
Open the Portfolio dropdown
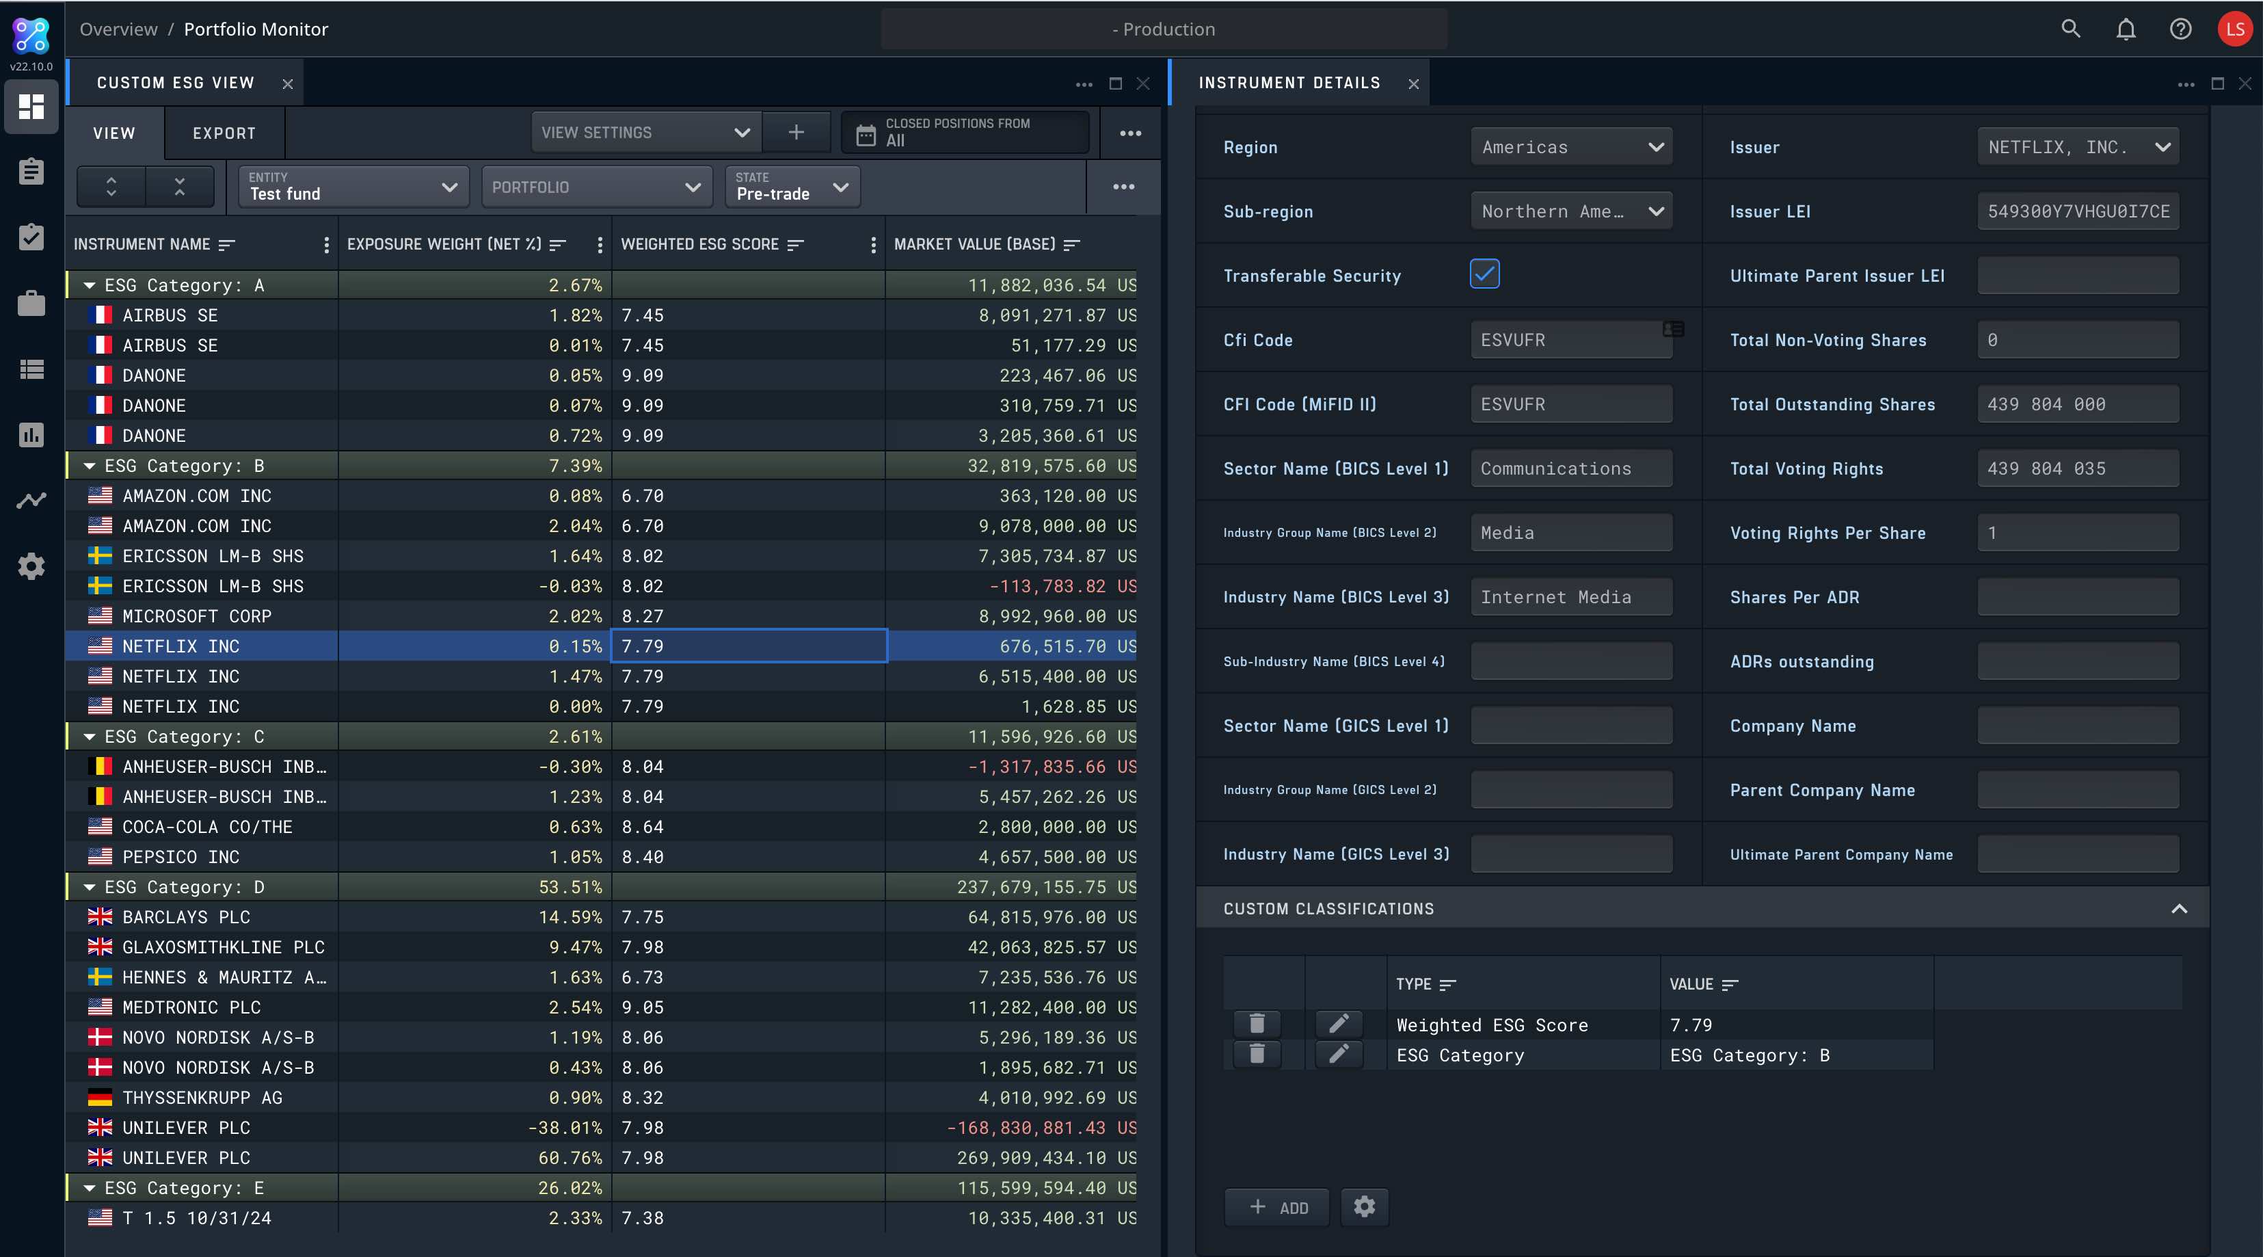596,186
